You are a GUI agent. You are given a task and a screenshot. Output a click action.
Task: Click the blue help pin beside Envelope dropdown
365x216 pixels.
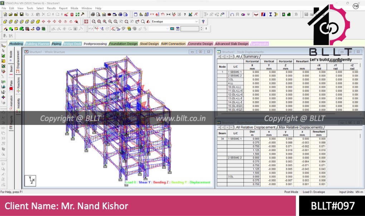pyautogui.click(x=203, y=21)
